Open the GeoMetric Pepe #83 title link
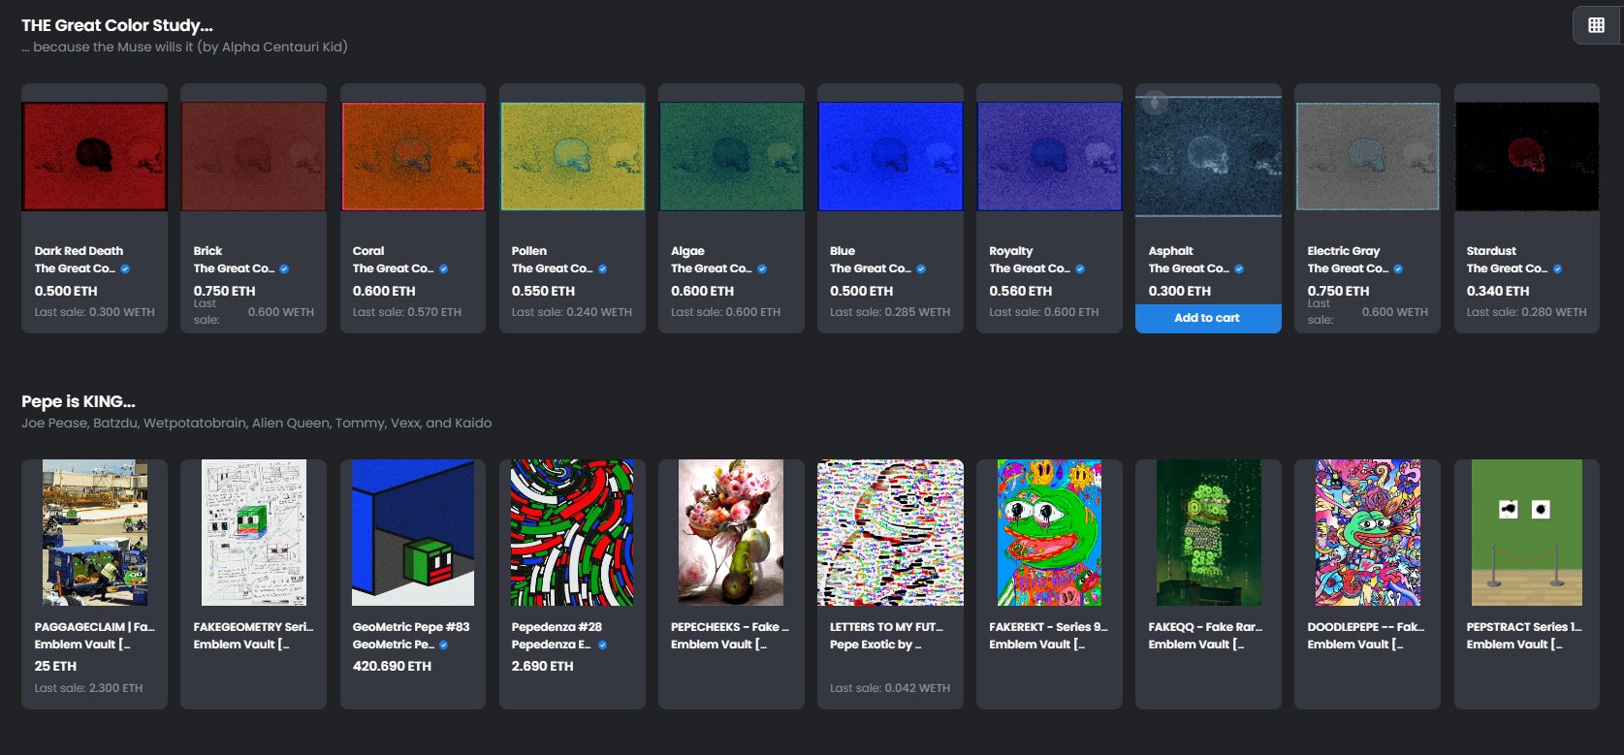The width and height of the screenshot is (1624, 755). click(410, 627)
